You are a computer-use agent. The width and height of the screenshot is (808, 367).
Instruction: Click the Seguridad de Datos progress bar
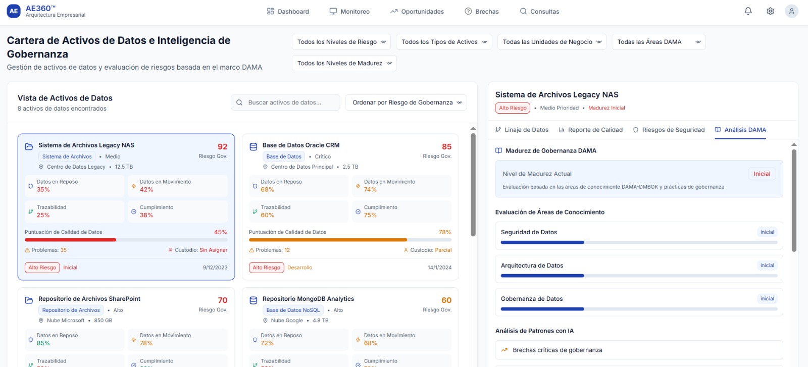[x=639, y=242]
